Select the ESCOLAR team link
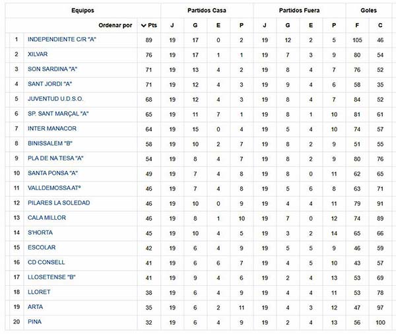Viewport: 396px width, 334px height. click(x=42, y=248)
